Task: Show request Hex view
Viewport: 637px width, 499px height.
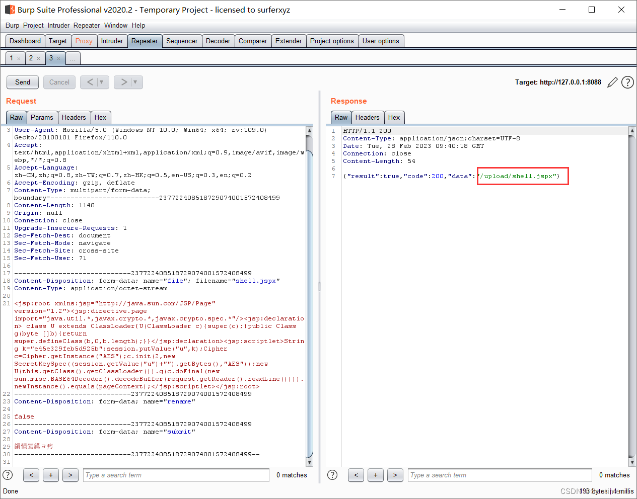Action: pos(100,117)
